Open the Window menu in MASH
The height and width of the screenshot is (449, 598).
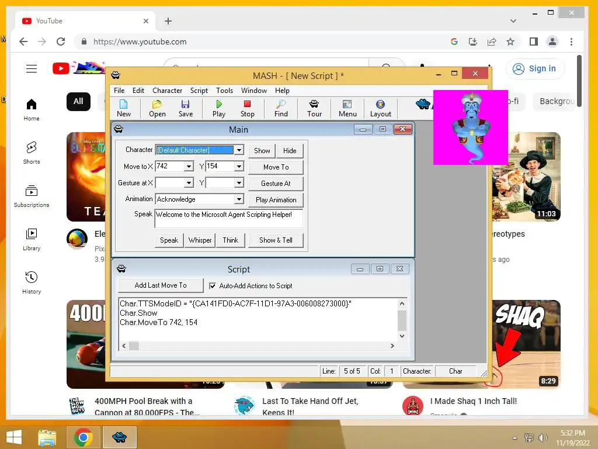[x=253, y=91]
